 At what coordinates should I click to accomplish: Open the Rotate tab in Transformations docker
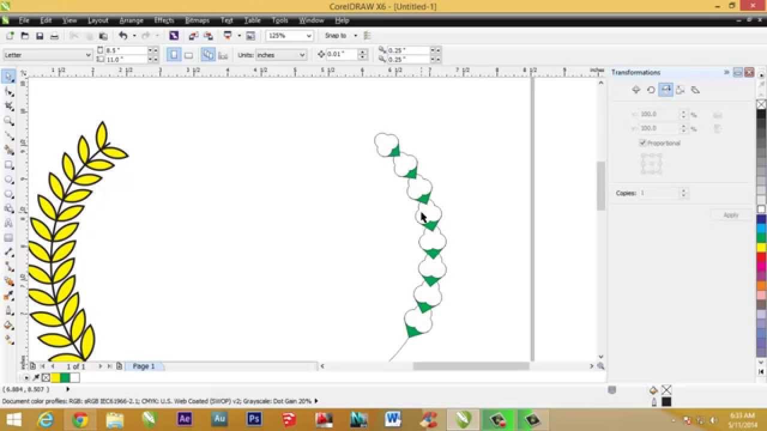[651, 90]
